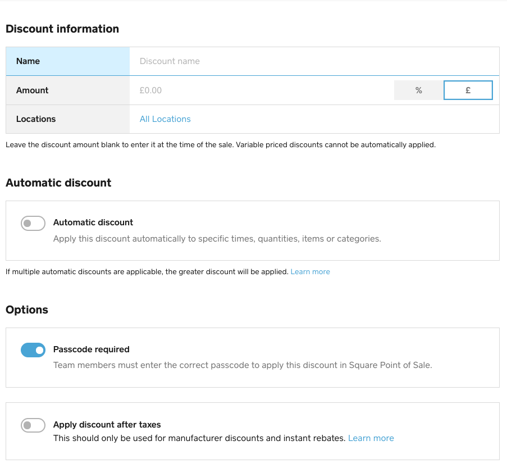Turn on Apply discount after taxes switch
Image resolution: width=507 pixels, height=468 pixels.
click(x=33, y=425)
